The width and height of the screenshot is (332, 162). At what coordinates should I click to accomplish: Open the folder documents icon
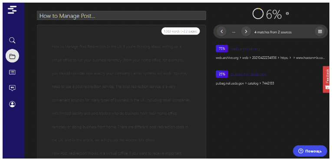coord(12,56)
